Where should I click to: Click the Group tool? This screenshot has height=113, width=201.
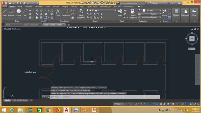165,13
